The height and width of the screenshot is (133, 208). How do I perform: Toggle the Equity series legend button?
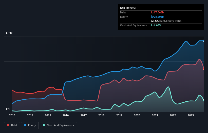[x=30, y=125]
